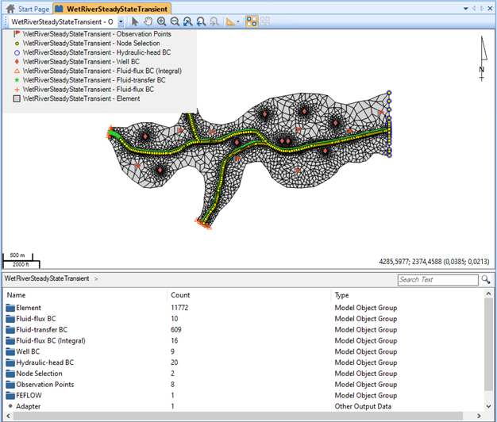Click the Fluid-transfer BC legend green star
Image resolution: width=497 pixels, height=422 pixels.
17,80
